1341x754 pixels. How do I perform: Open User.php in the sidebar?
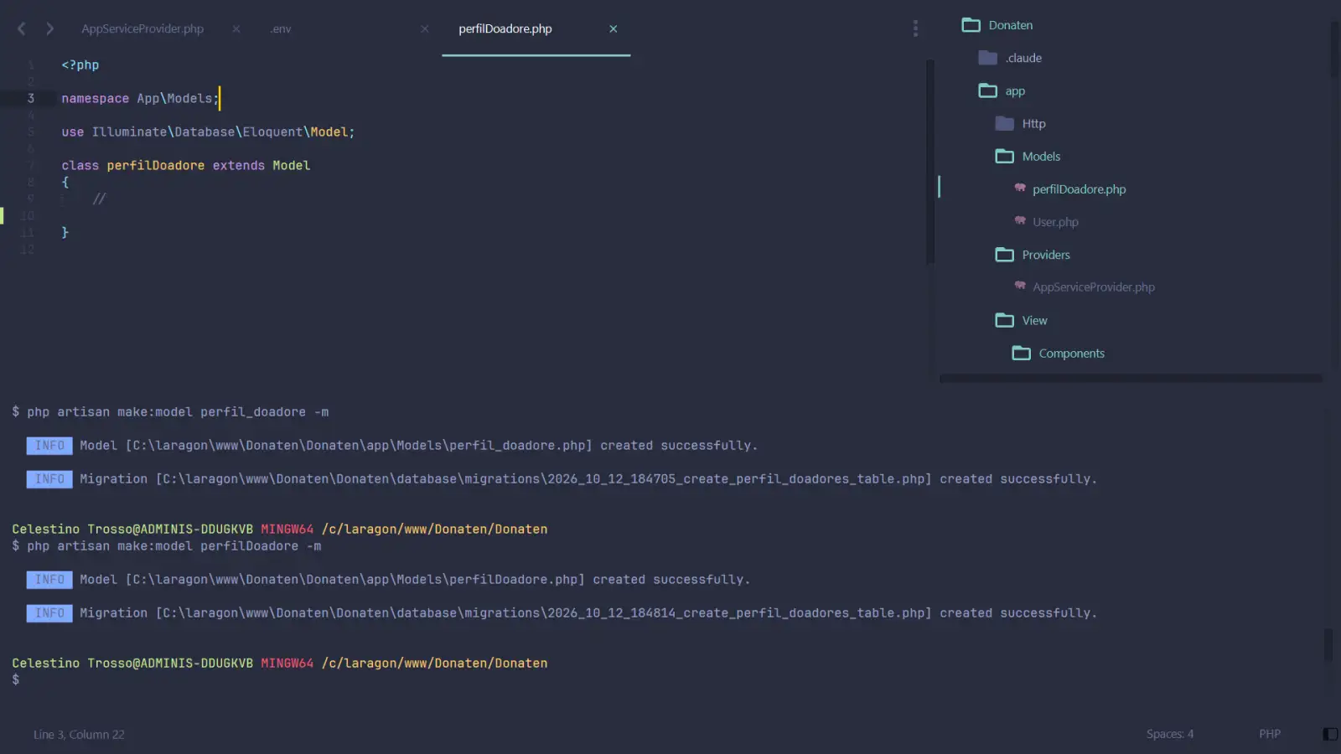pyautogui.click(x=1055, y=222)
